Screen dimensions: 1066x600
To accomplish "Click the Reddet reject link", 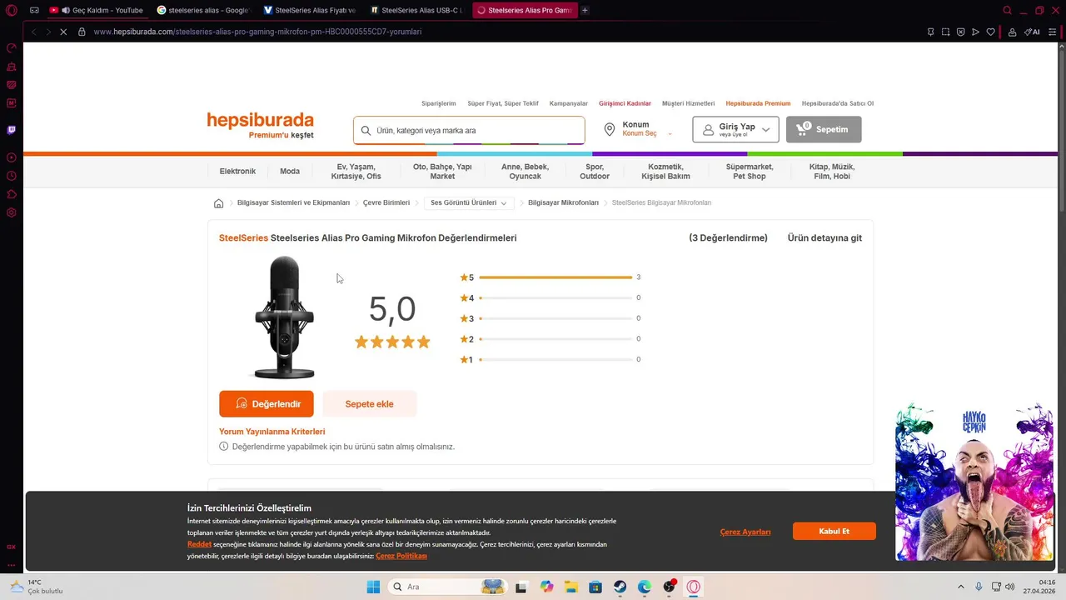I will (199, 544).
